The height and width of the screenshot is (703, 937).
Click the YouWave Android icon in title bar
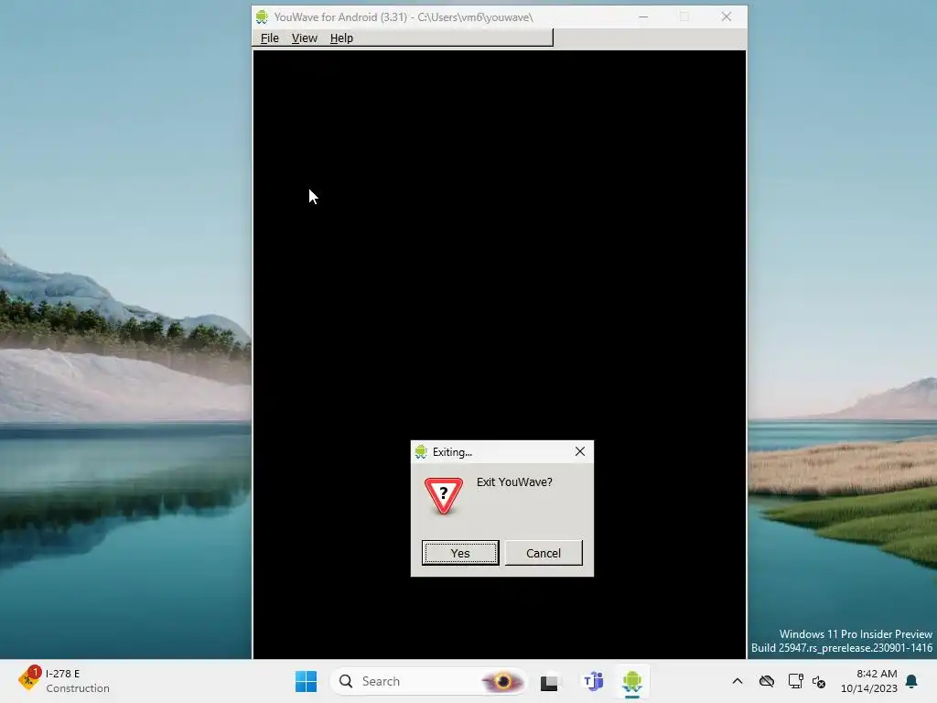pos(262,16)
